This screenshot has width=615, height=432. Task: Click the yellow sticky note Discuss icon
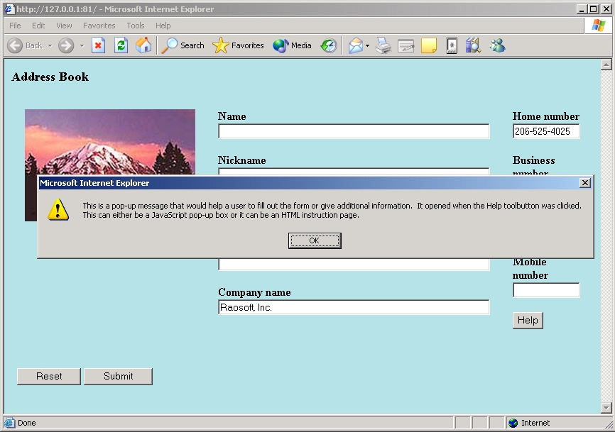429,45
